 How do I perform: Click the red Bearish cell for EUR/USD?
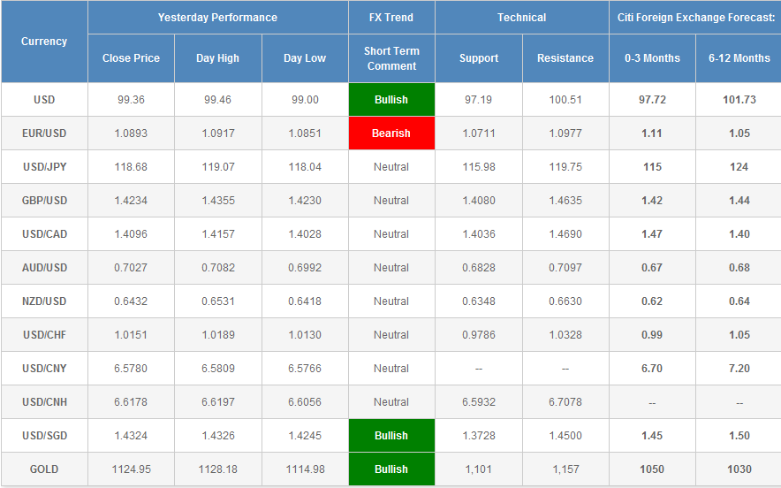pyautogui.click(x=391, y=133)
